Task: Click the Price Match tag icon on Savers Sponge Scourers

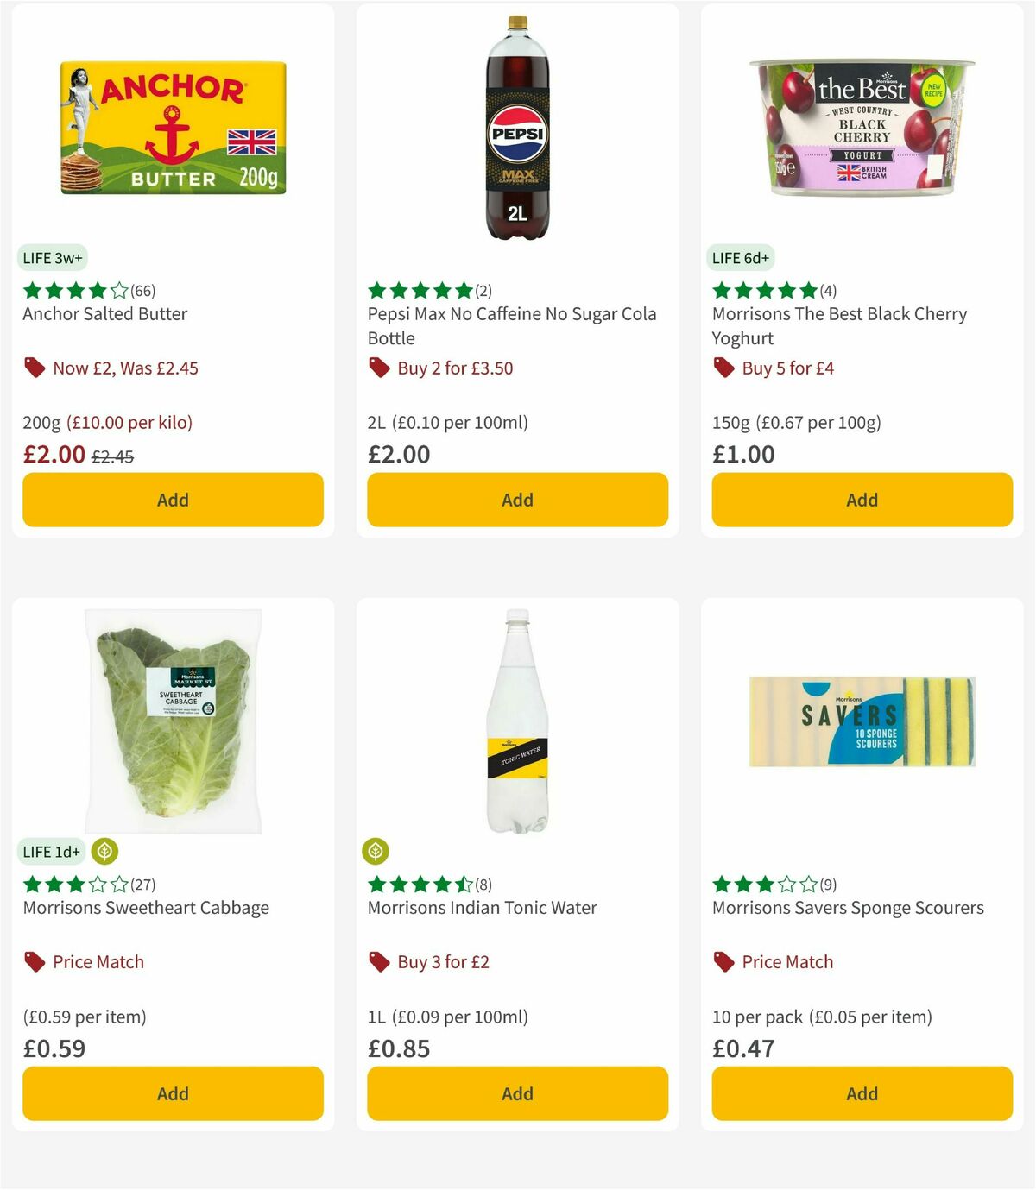Action: point(722,961)
